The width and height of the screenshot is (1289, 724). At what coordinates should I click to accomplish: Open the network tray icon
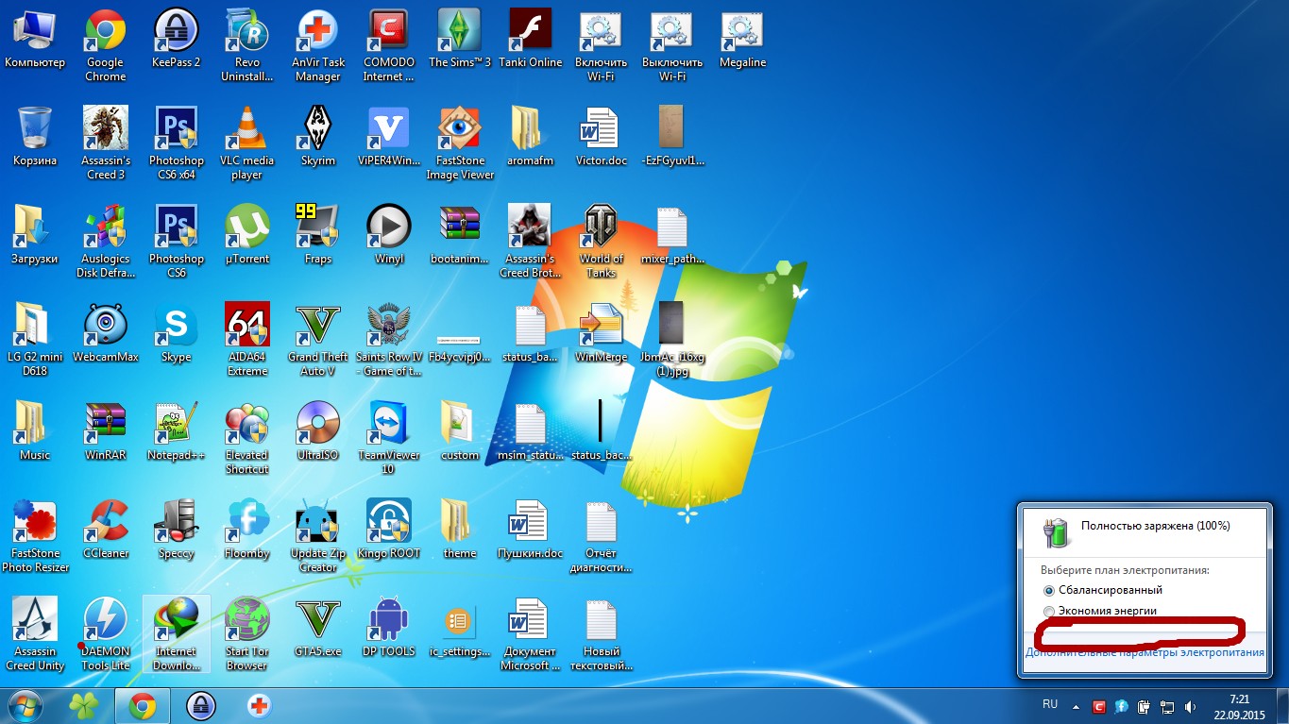[1167, 706]
